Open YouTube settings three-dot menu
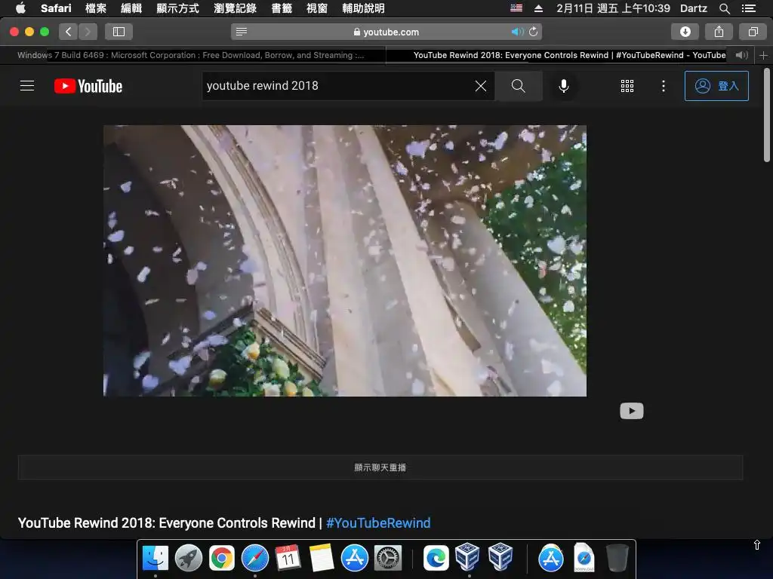This screenshot has width=773, height=579. pyautogui.click(x=663, y=86)
